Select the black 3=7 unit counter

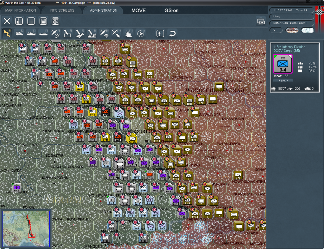click(105, 112)
